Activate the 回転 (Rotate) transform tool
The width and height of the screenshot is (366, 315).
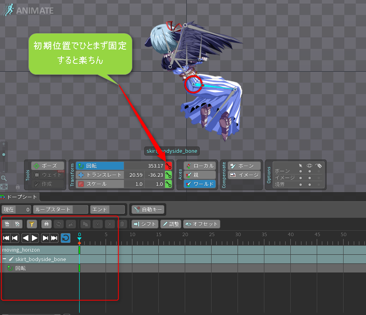click(x=100, y=166)
